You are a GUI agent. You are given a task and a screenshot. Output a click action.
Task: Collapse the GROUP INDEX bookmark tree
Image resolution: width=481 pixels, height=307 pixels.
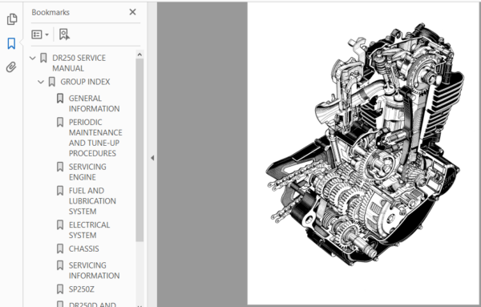(41, 82)
